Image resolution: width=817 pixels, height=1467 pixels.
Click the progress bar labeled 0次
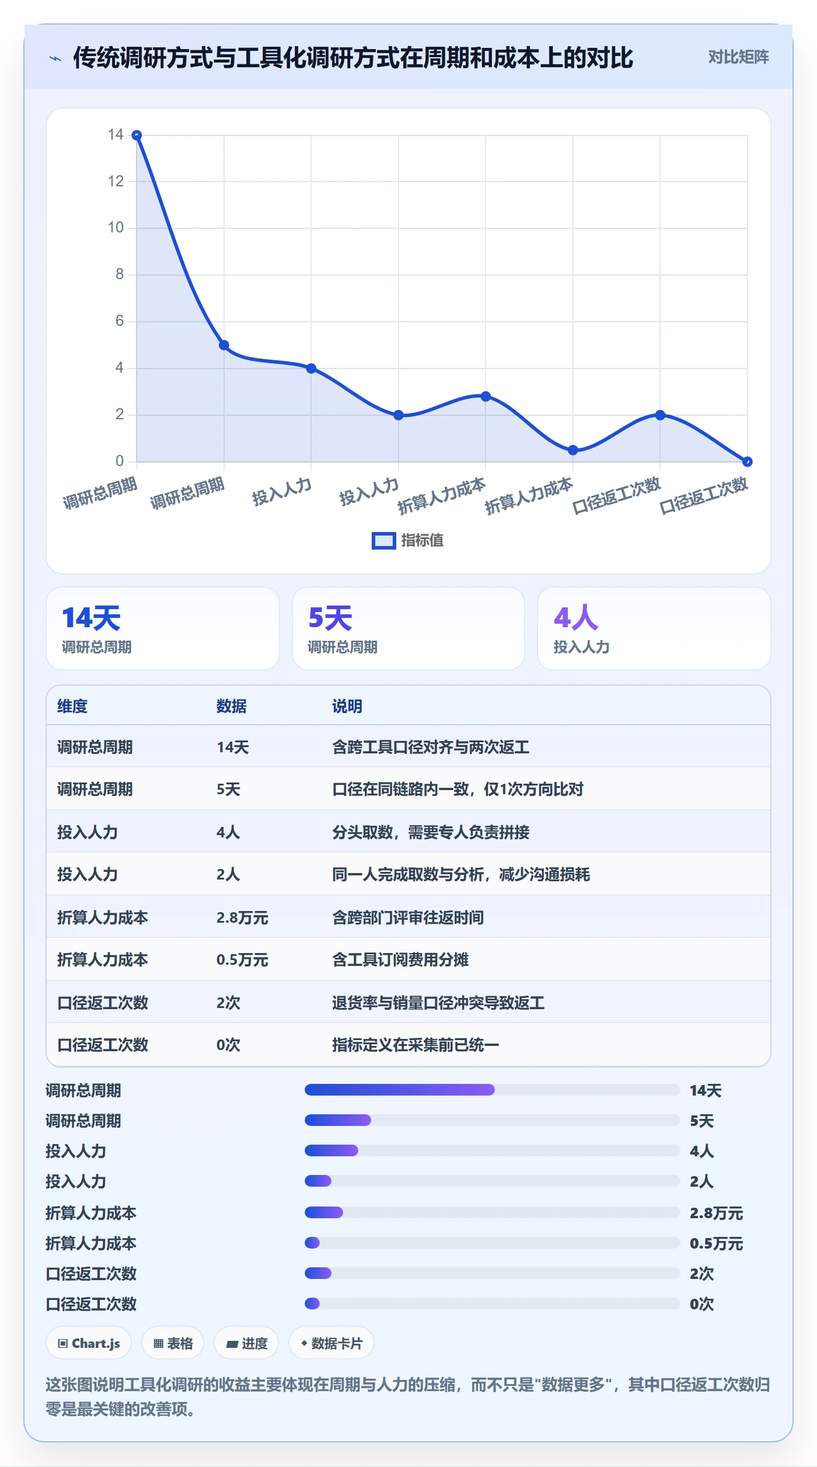click(493, 1303)
